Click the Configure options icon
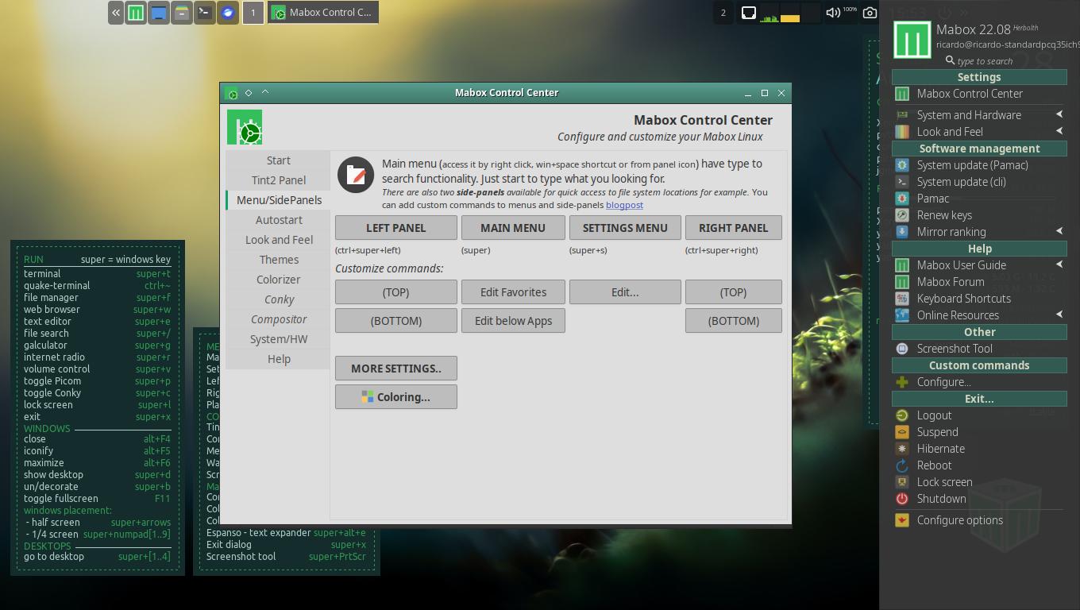This screenshot has height=610, width=1080. [902, 520]
